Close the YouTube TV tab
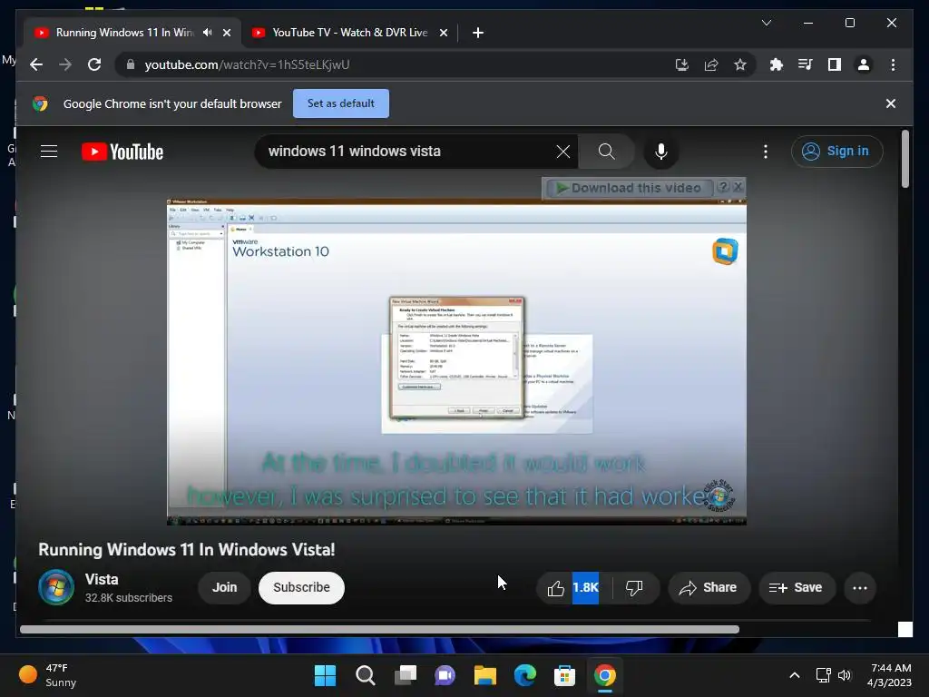 [x=443, y=33]
